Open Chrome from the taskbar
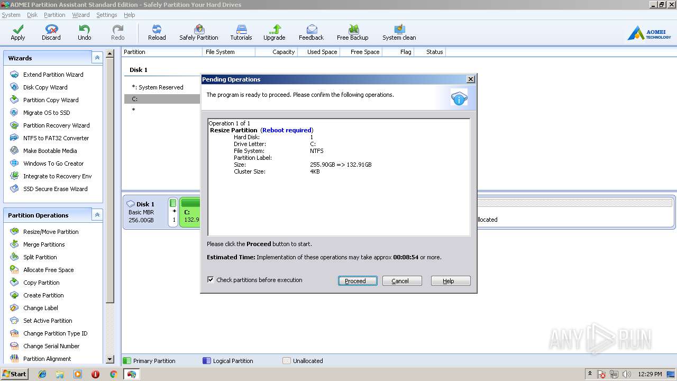 click(x=113, y=374)
